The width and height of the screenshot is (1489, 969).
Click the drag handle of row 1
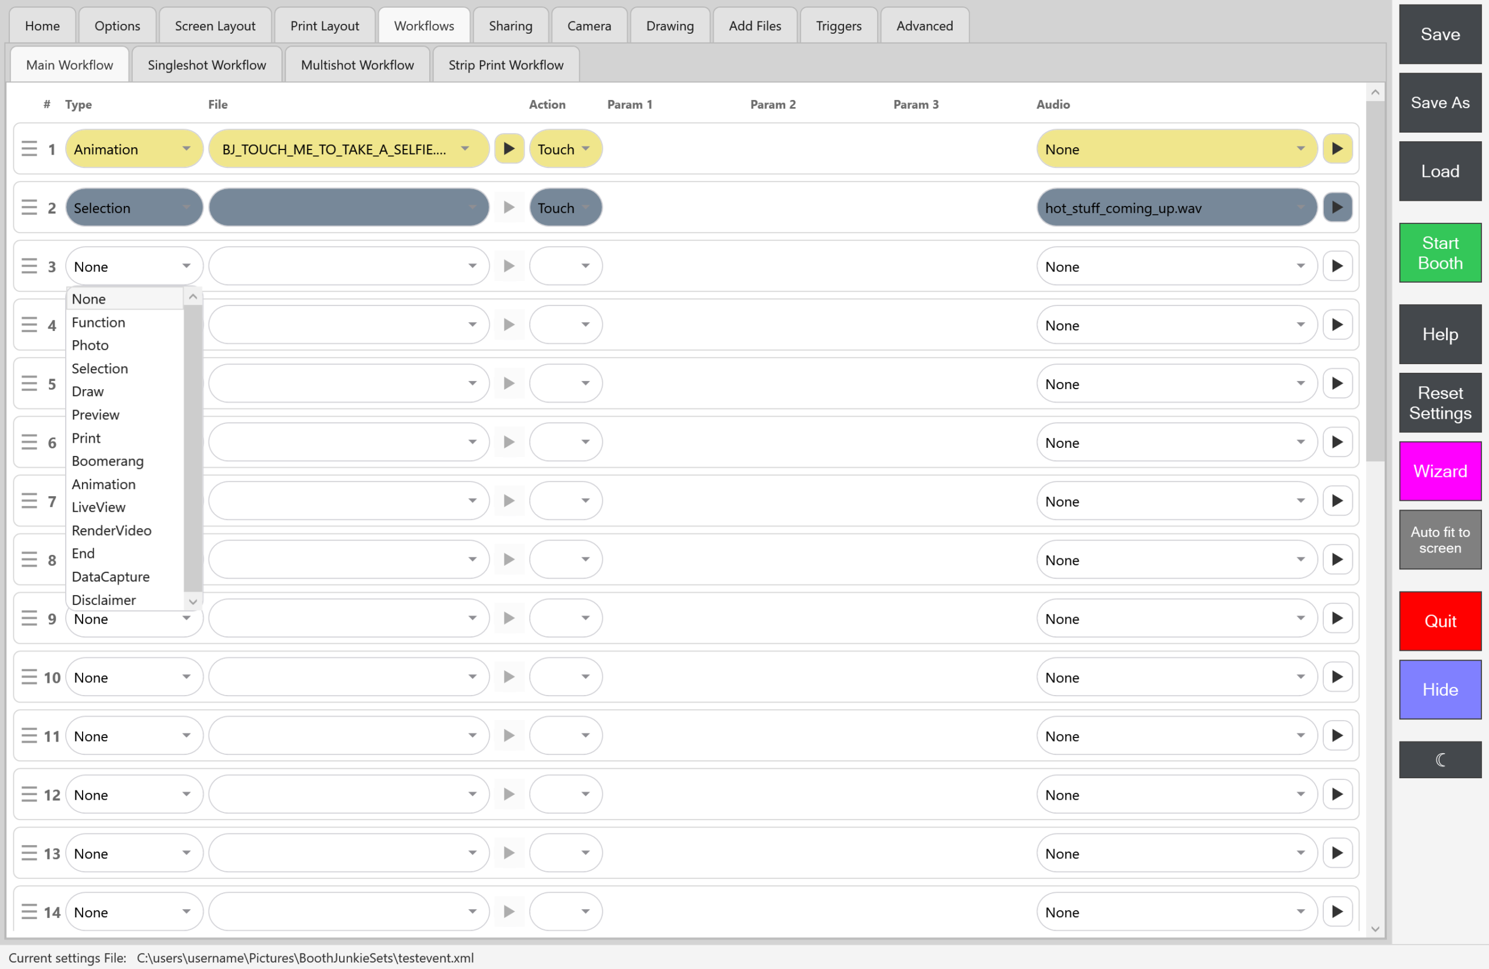pos(30,149)
